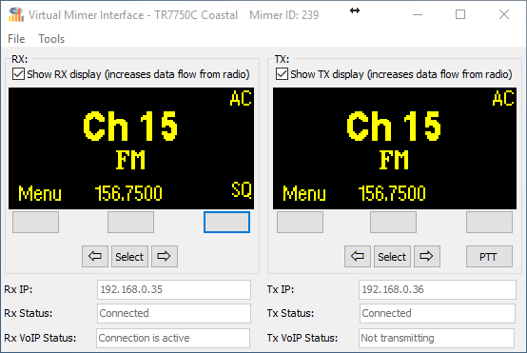Click the Tx IP address field
The height and width of the screenshot is (353, 527).
tap(438, 289)
